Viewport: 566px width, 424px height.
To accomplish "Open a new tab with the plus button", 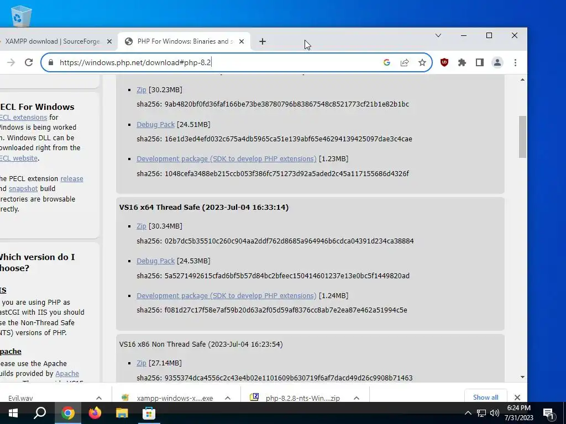I will [263, 41].
